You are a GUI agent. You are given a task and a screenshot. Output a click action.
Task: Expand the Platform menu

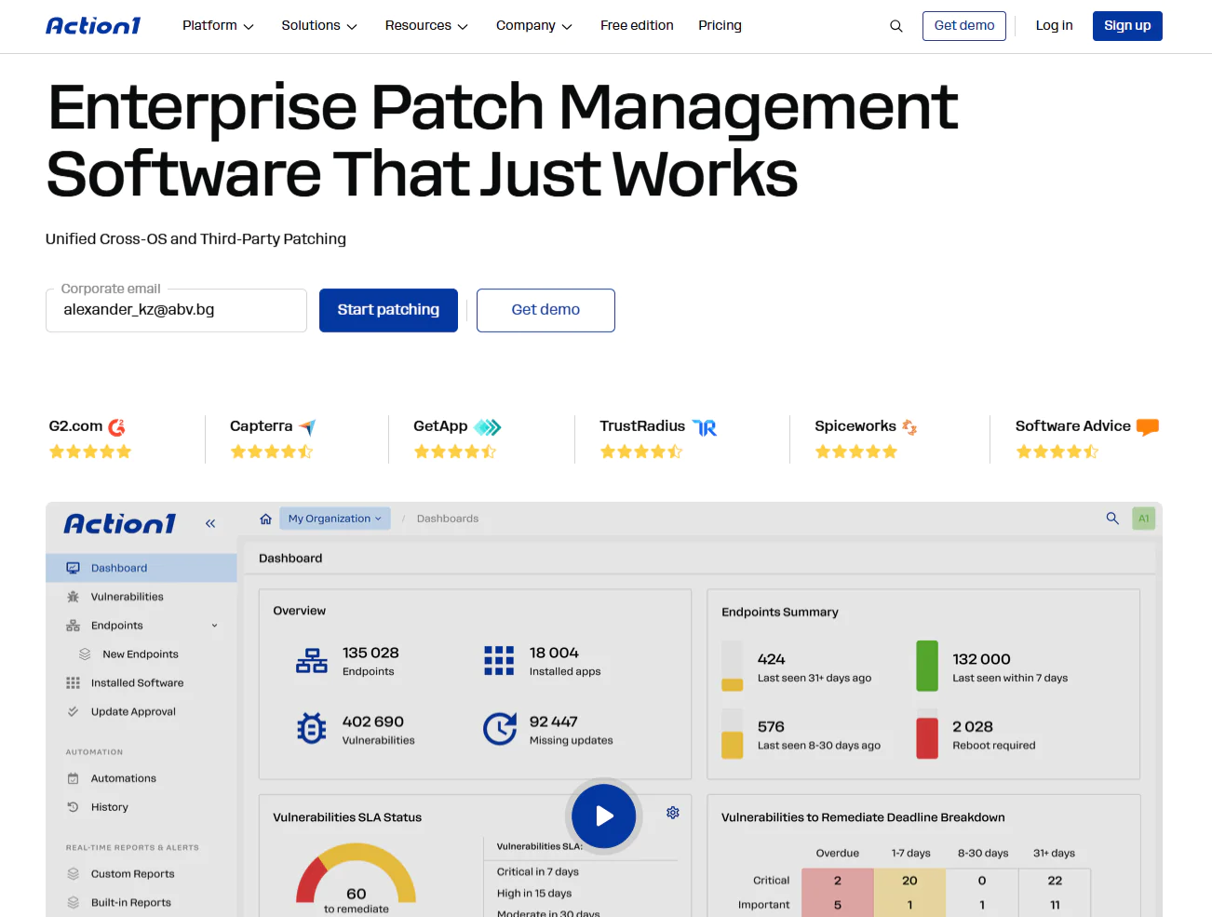[x=218, y=26]
